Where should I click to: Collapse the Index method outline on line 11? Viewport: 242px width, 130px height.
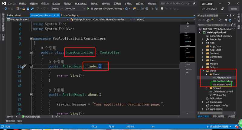click(31, 66)
